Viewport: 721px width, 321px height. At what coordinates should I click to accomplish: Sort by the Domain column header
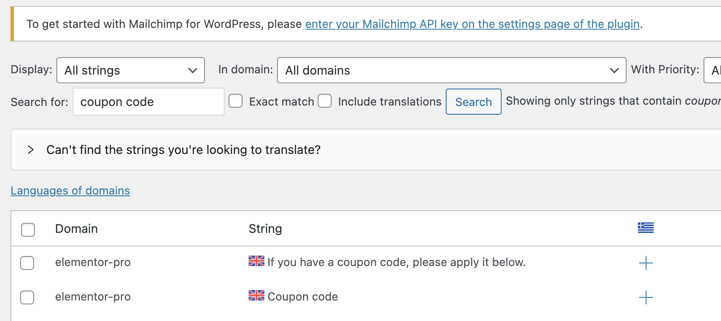coord(76,229)
